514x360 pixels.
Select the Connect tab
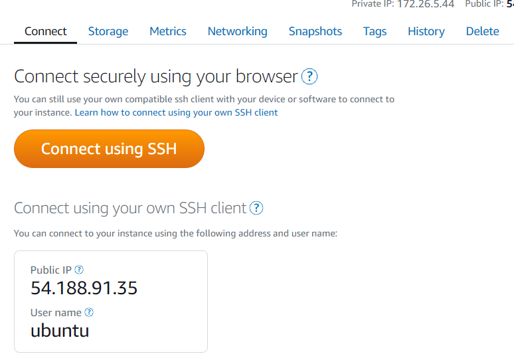click(46, 31)
